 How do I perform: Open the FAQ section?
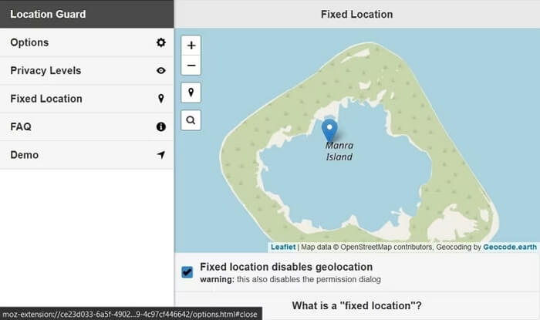pos(86,126)
